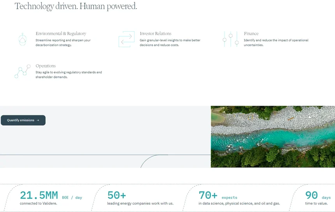Click the 90 days time to value statistic

click(x=318, y=198)
